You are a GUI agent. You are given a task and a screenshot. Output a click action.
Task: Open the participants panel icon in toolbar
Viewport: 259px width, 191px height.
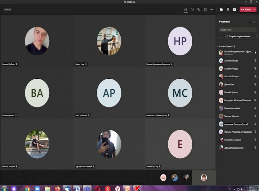coord(186,10)
